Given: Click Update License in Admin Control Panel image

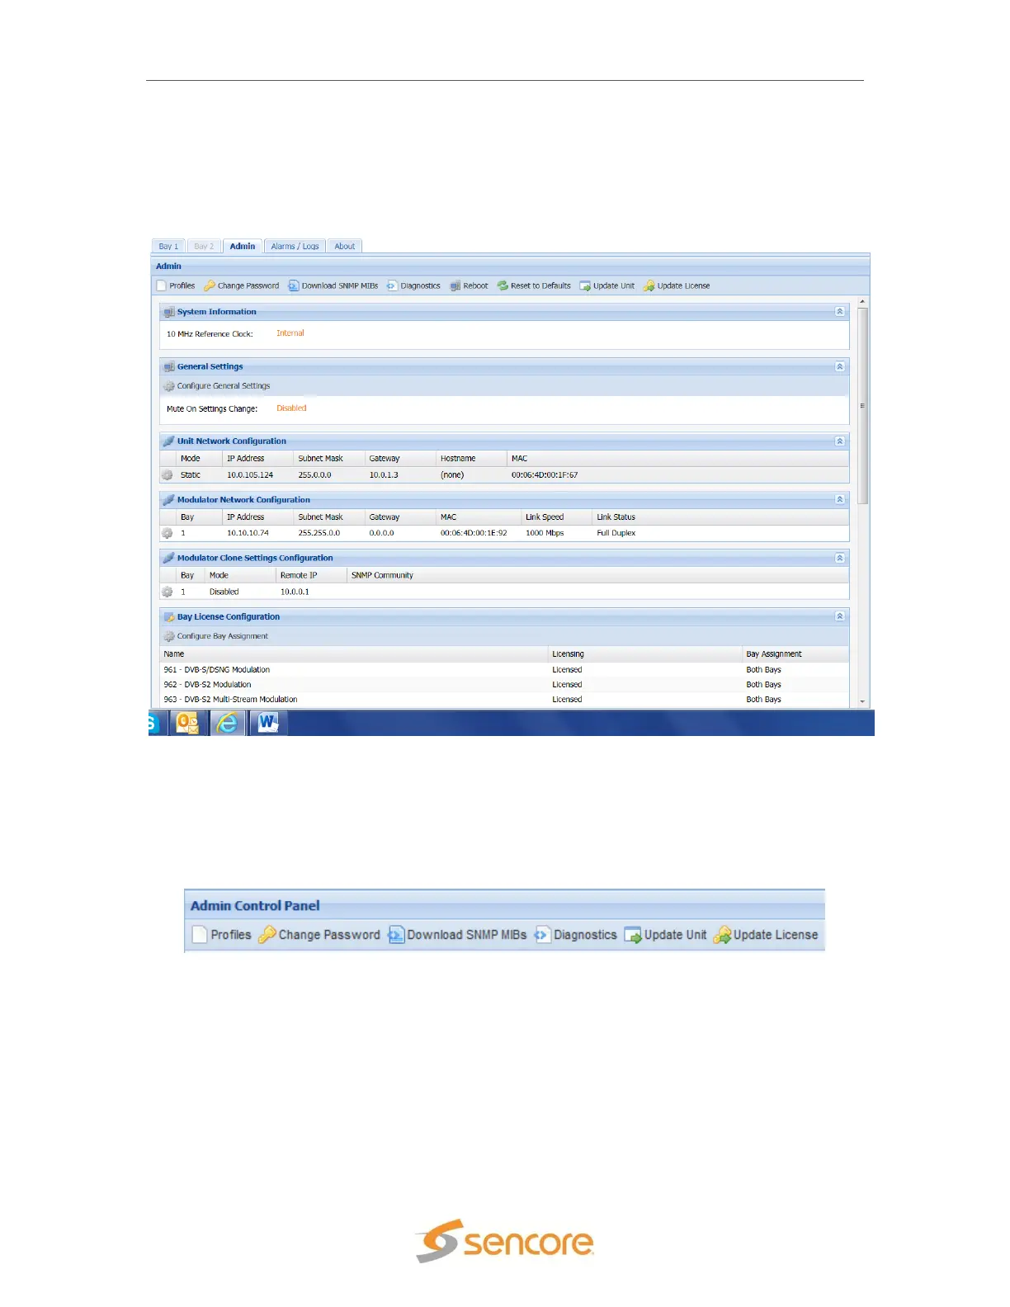Looking at the screenshot, I should click(766, 935).
